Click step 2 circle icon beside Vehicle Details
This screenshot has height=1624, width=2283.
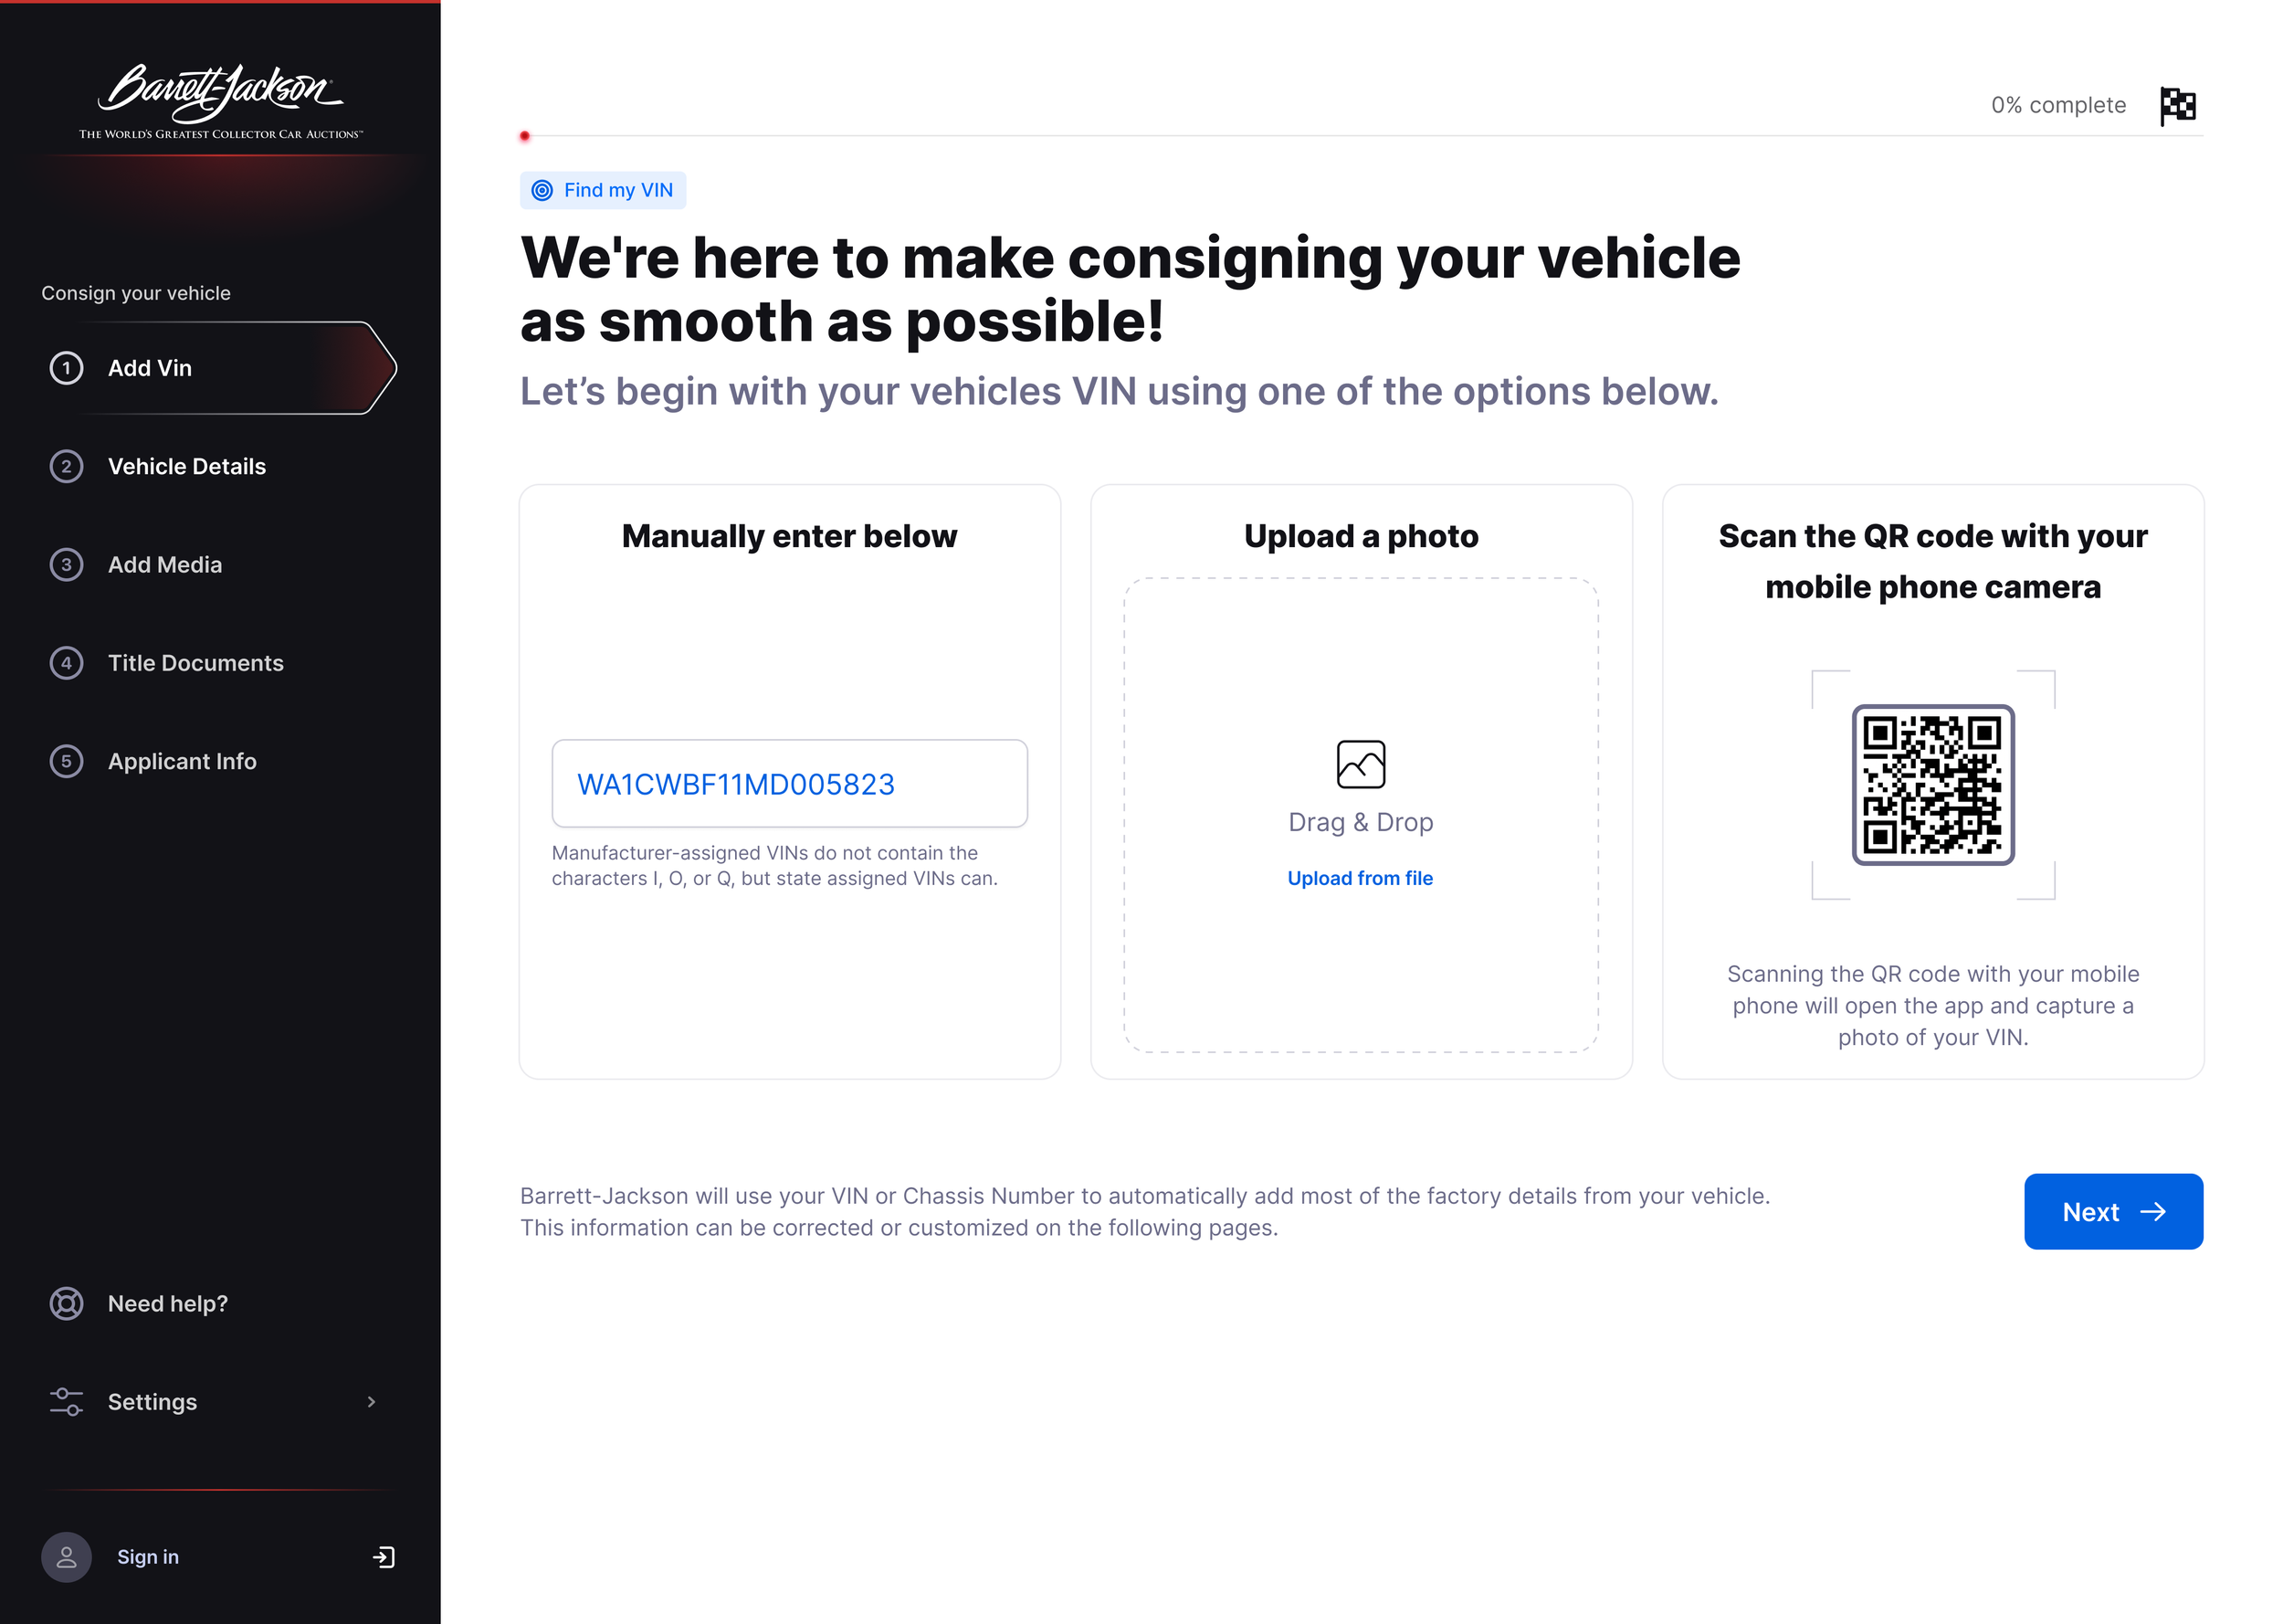tap(67, 466)
